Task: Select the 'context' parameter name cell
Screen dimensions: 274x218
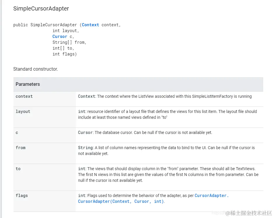Action: [24, 96]
